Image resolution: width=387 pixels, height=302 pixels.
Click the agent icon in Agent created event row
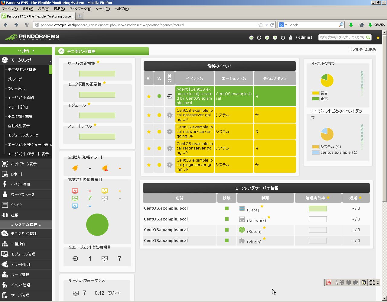tap(170, 96)
